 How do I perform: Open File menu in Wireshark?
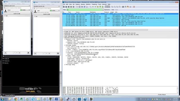(x=64, y=4)
